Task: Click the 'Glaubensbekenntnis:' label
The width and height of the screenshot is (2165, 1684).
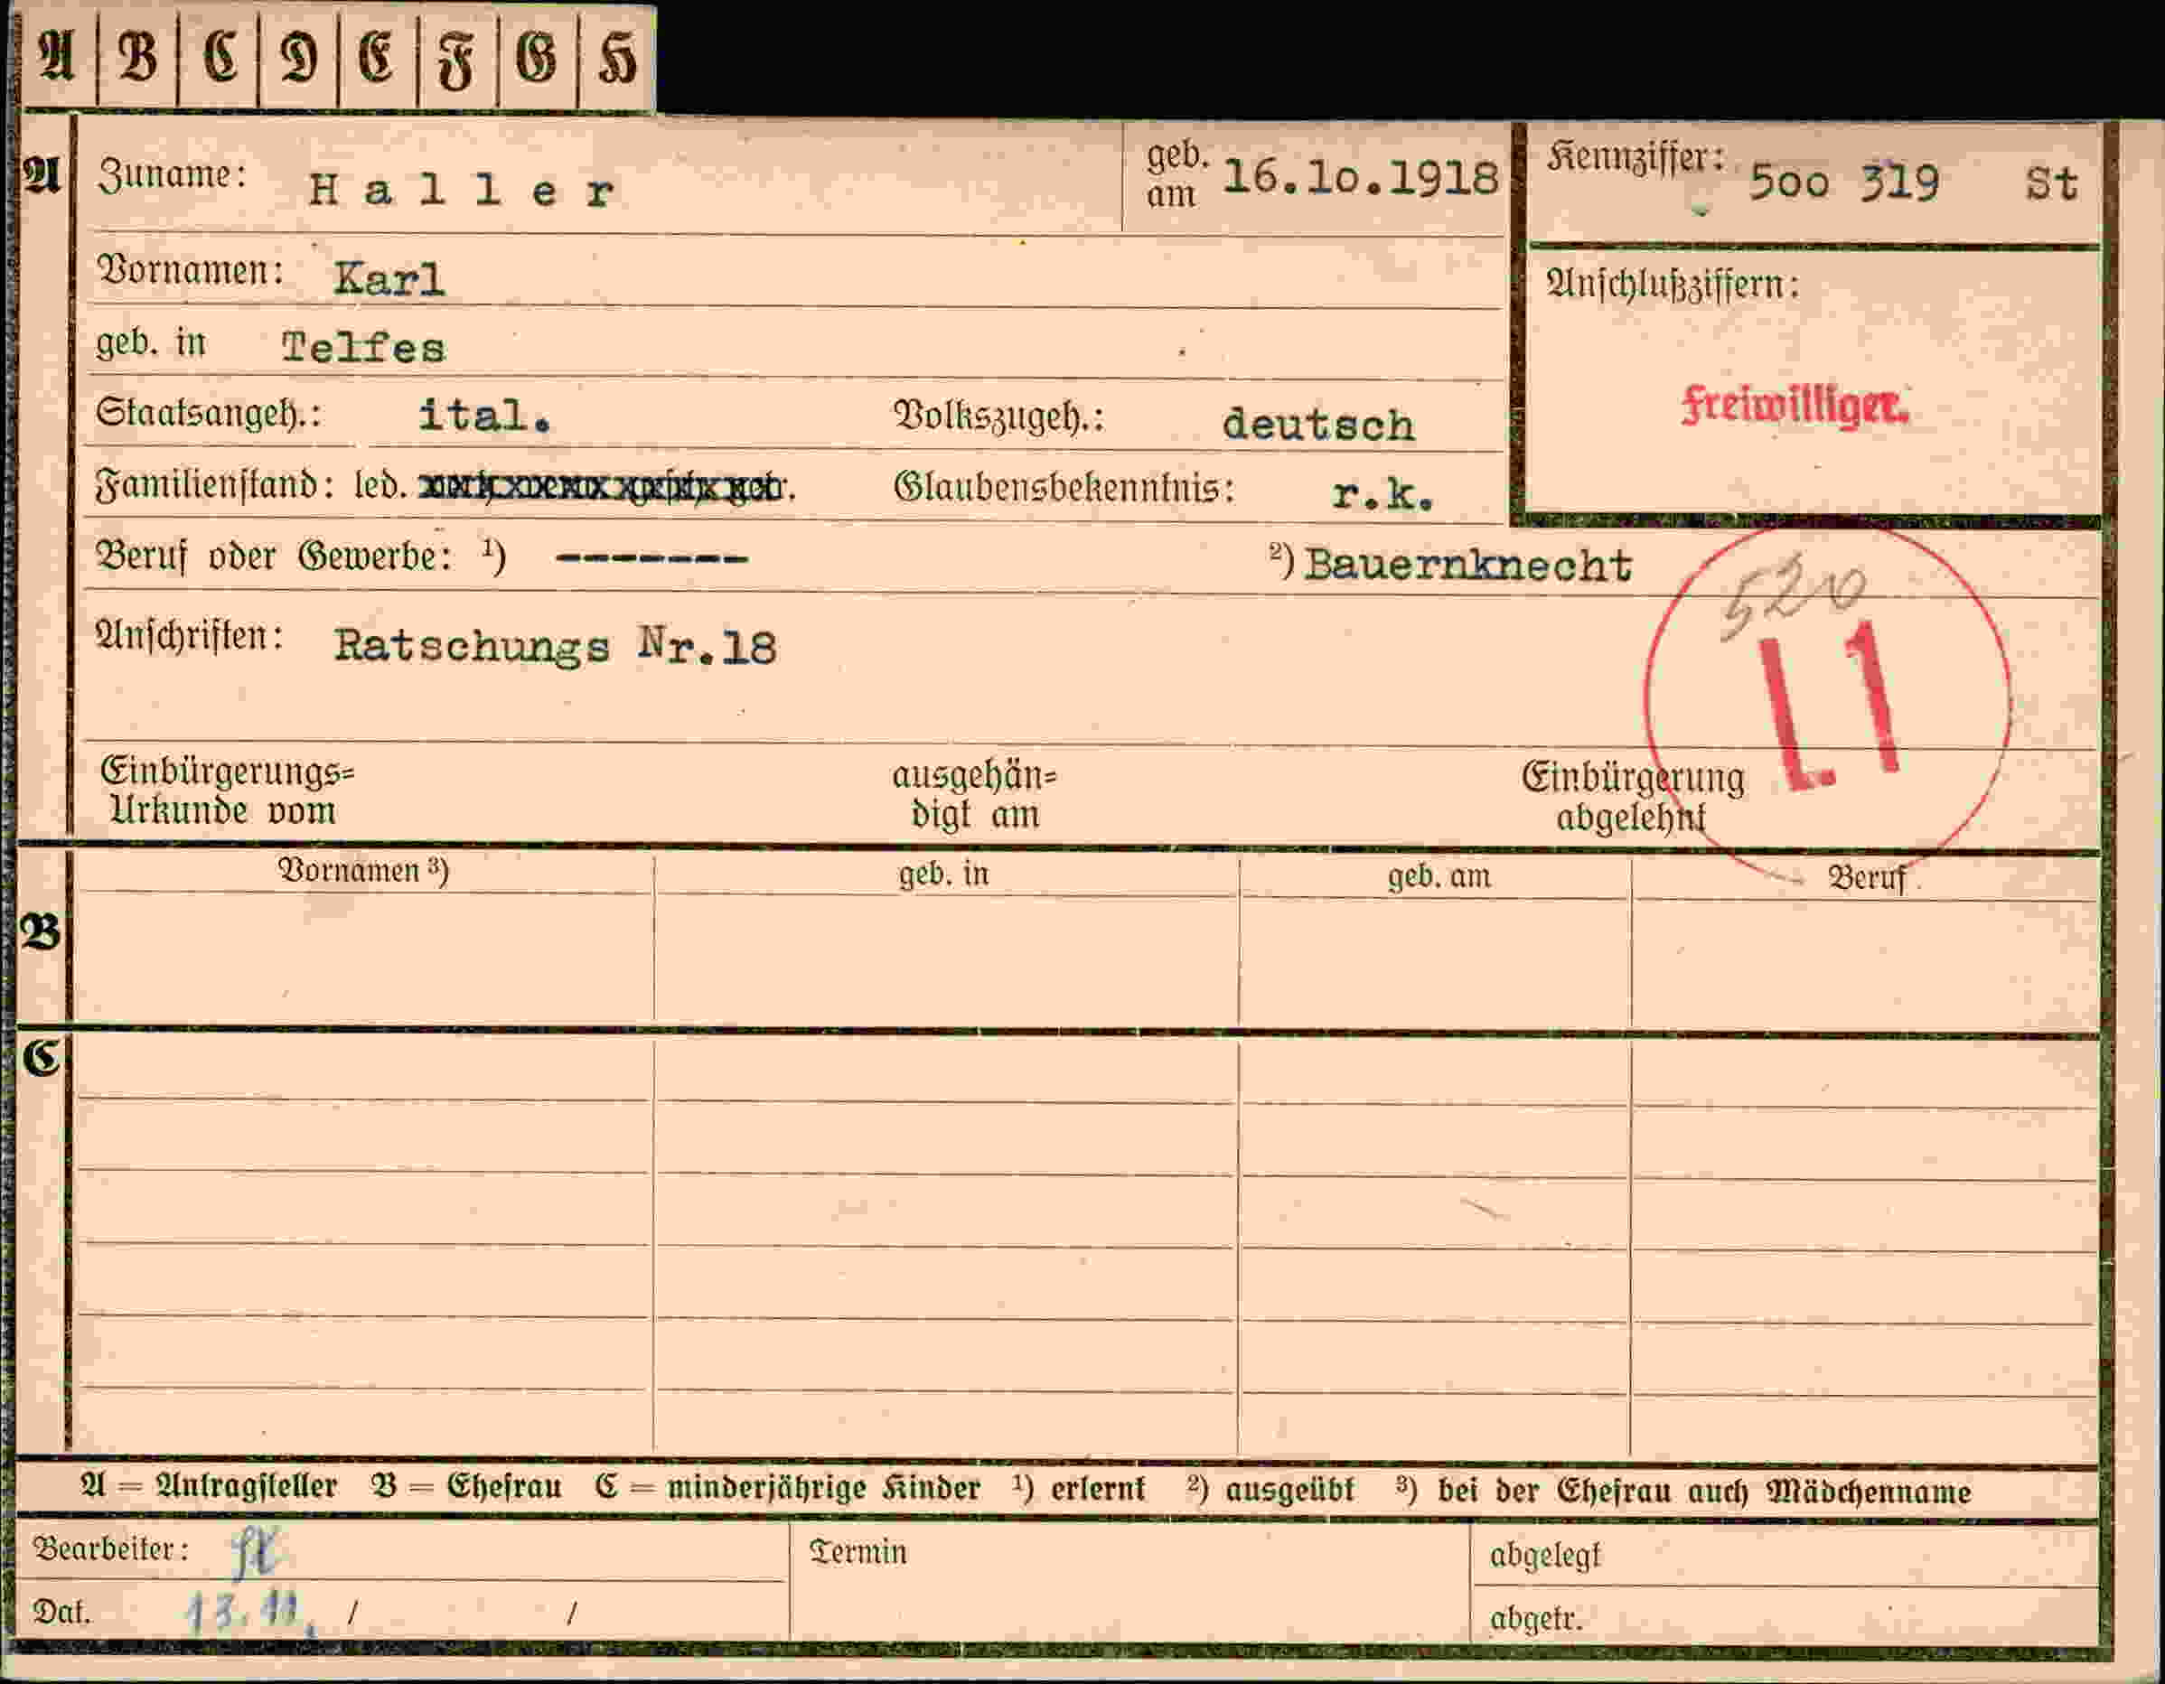Action: pyautogui.click(x=1064, y=489)
